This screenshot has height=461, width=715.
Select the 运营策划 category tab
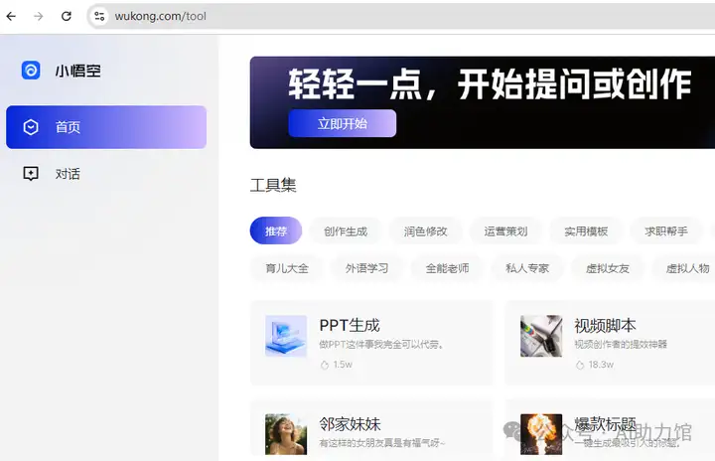click(x=505, y=230)
